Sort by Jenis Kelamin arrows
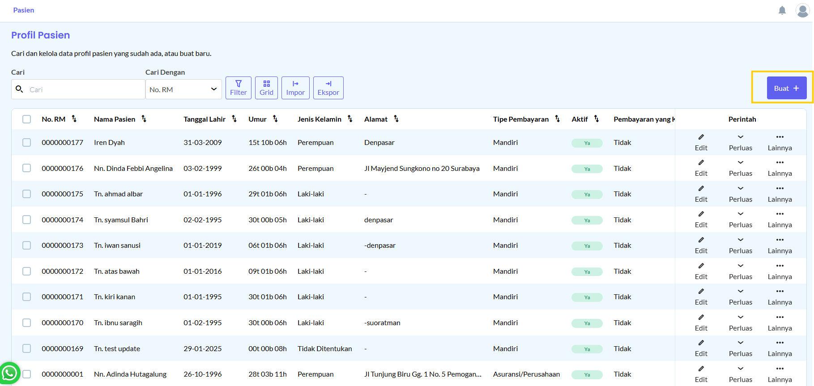Image resolution: width=814 pixels, height=386 pixels. pyautogui.click(x=350, y=119)
